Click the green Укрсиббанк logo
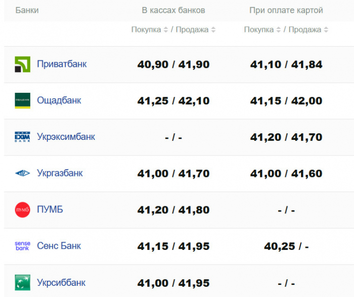Viewport: 354px width, 297px height. point(22,282)
